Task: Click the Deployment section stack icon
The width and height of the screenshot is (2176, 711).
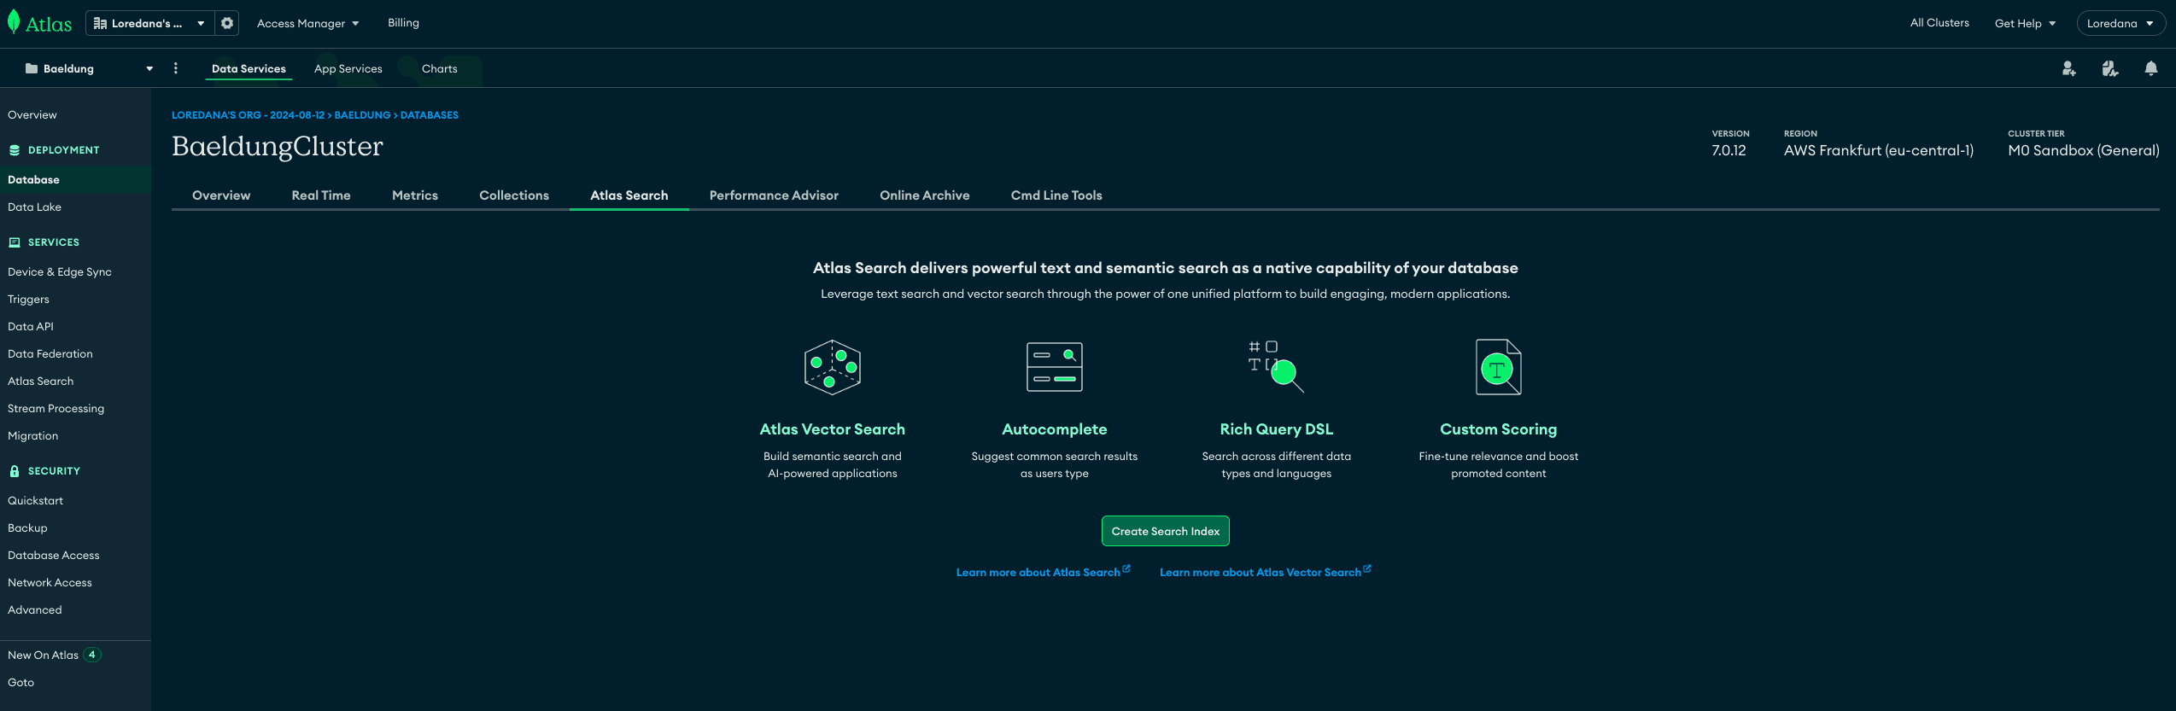Action: 15,150
